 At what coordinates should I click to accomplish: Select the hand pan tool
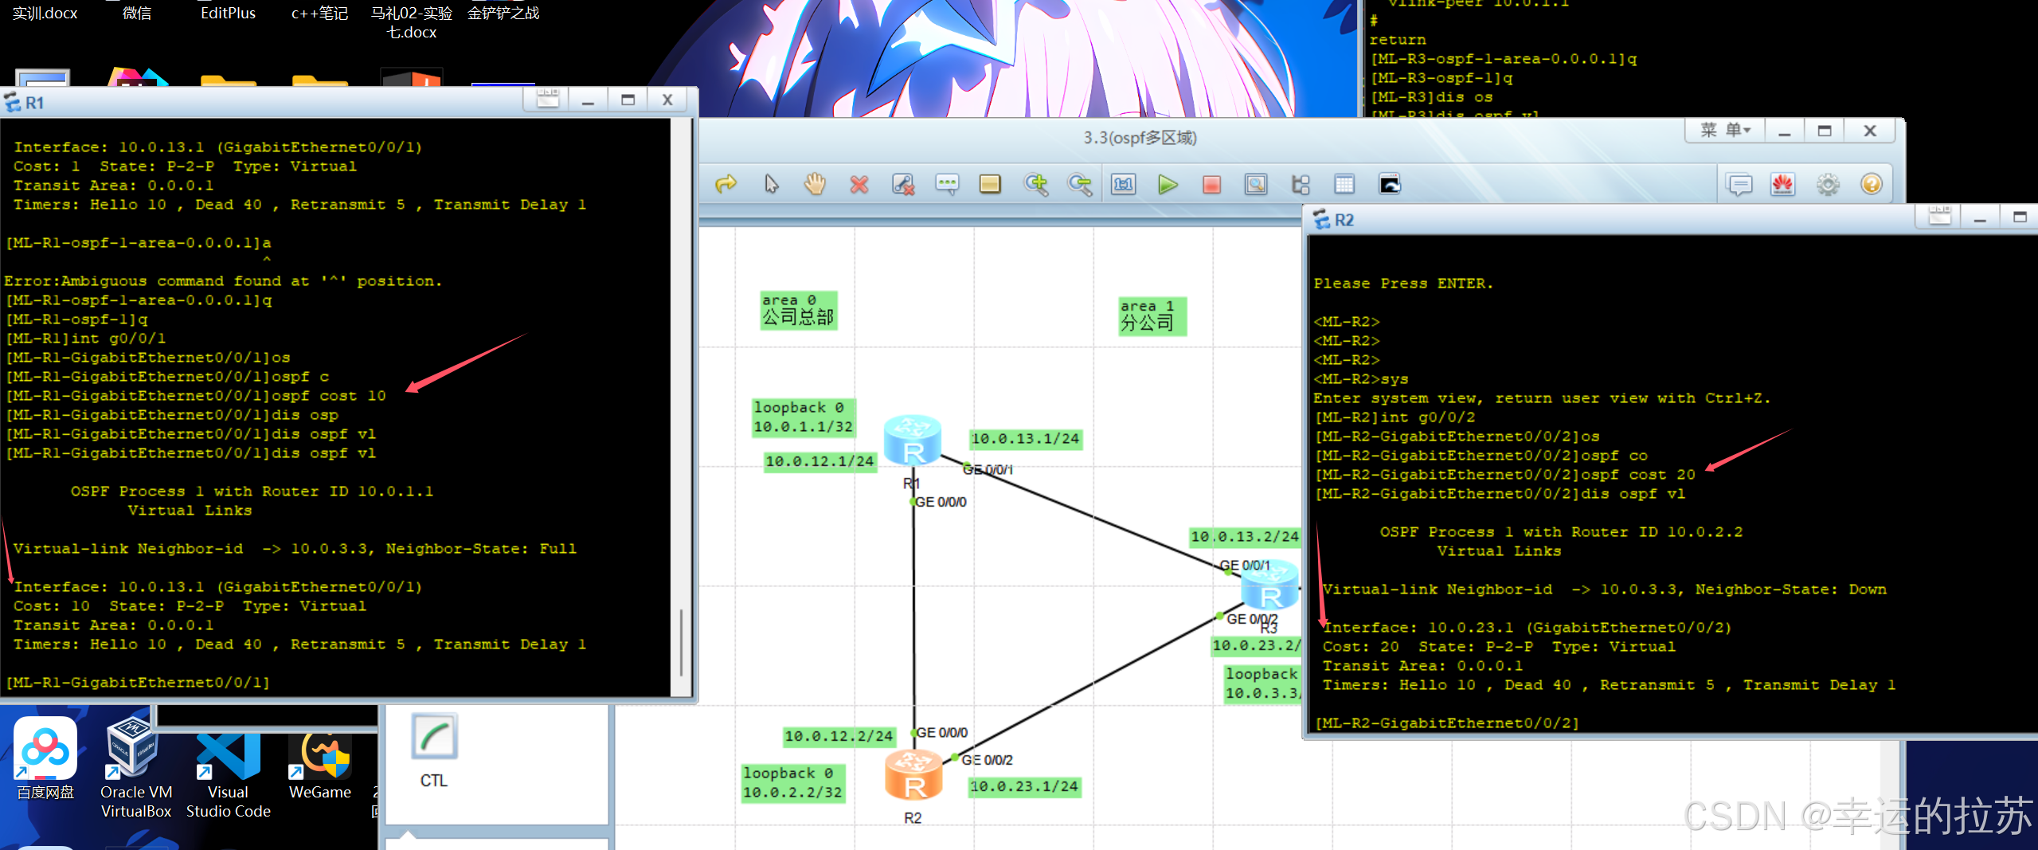tap(815, 184)
